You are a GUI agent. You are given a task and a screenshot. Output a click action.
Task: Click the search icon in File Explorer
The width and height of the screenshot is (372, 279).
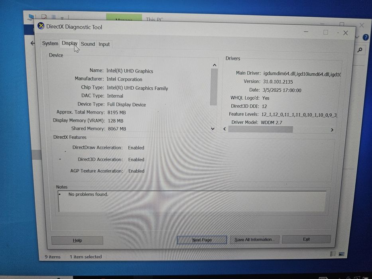360,50
